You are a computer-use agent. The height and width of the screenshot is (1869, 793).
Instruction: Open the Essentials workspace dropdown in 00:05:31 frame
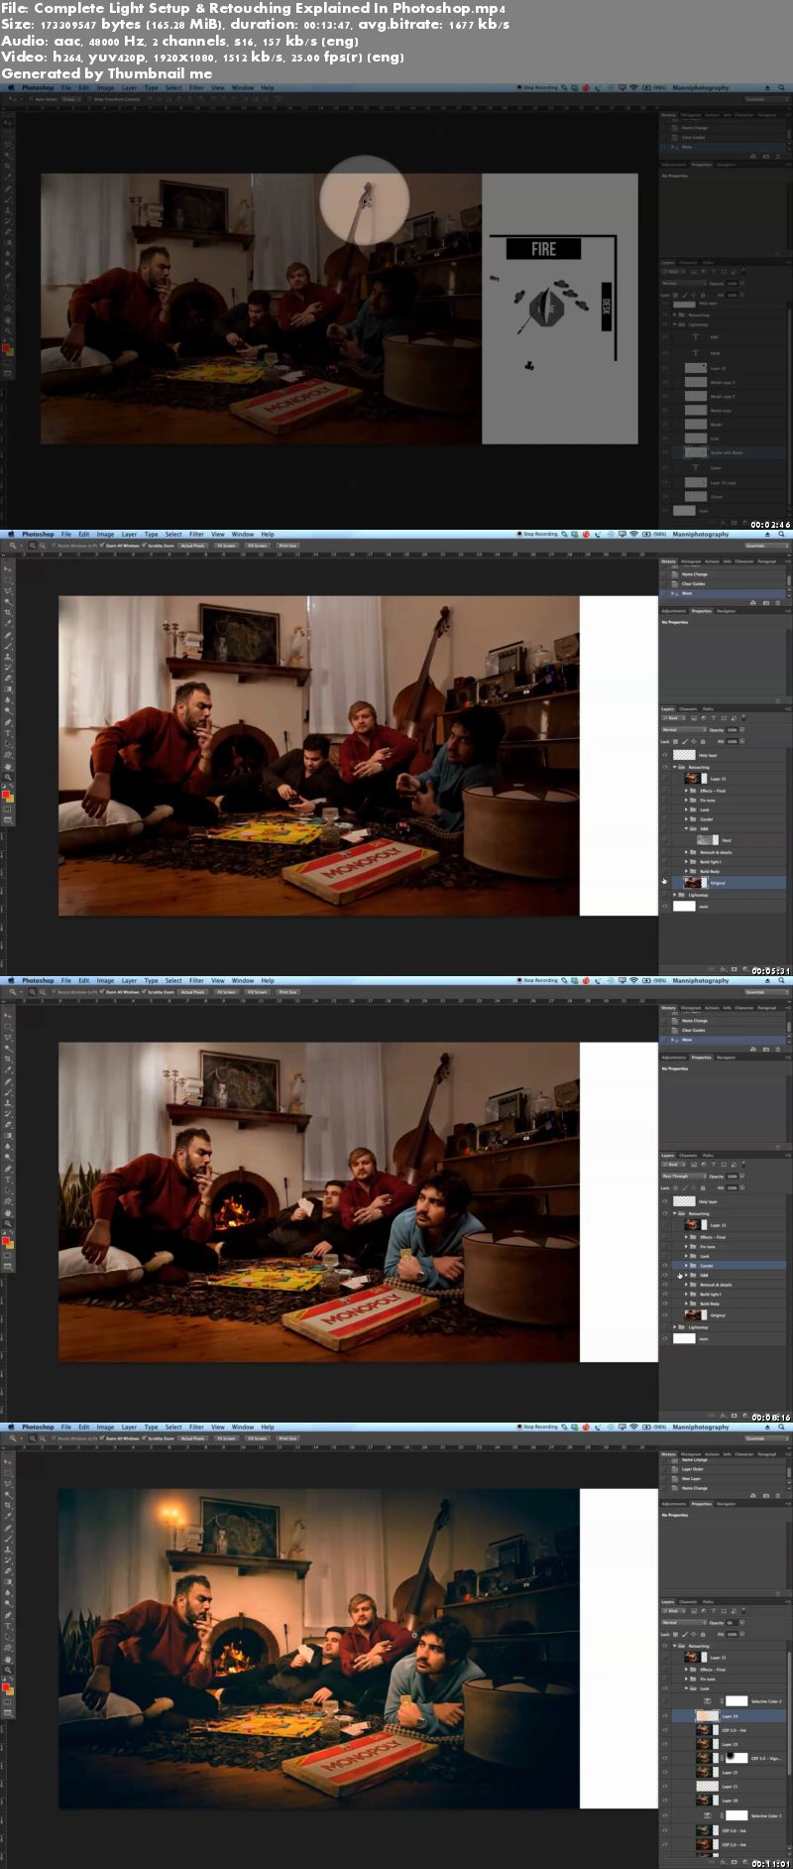pos(767,546)
